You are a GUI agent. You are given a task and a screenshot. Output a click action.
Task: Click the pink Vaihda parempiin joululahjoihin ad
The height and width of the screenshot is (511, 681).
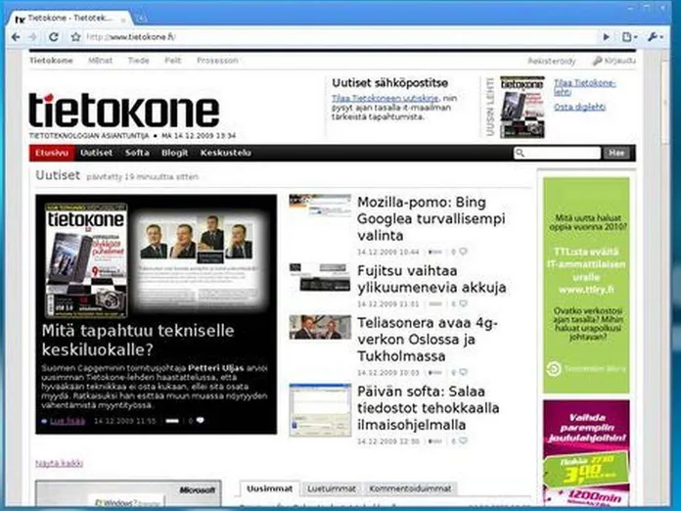tap(586, 453)
